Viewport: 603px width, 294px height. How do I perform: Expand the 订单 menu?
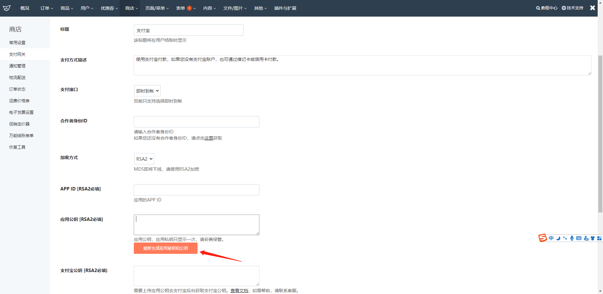[47, 8]
